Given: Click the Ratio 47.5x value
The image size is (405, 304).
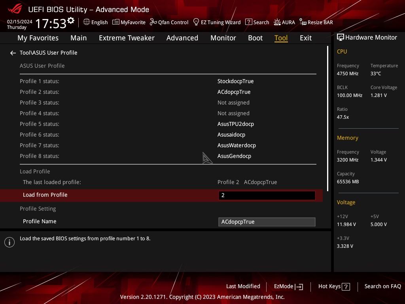Looking at the screenshot, I should [343, 117].
